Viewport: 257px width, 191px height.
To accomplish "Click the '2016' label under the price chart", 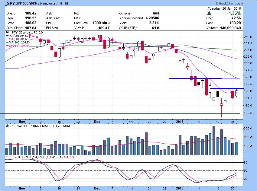I will pyautogui.click(x=180, y=122).
